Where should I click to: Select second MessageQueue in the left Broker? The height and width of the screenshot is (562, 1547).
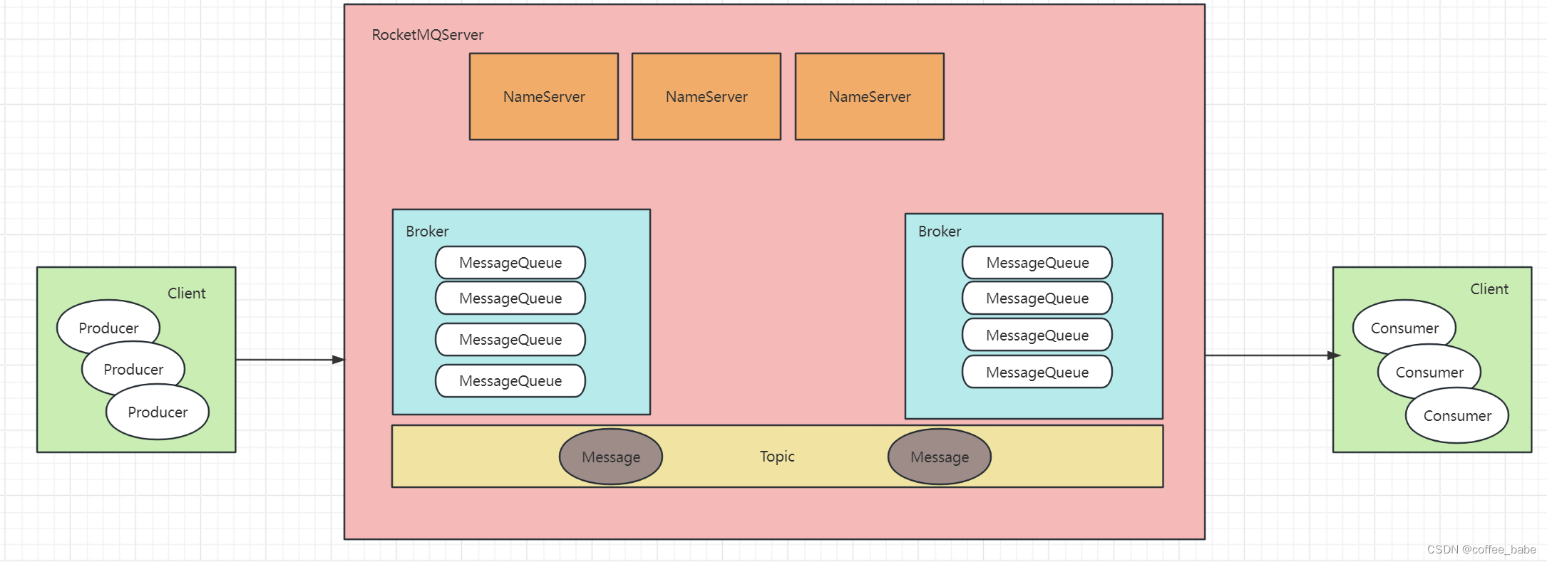pyautogui.click(x=510, y=298)
